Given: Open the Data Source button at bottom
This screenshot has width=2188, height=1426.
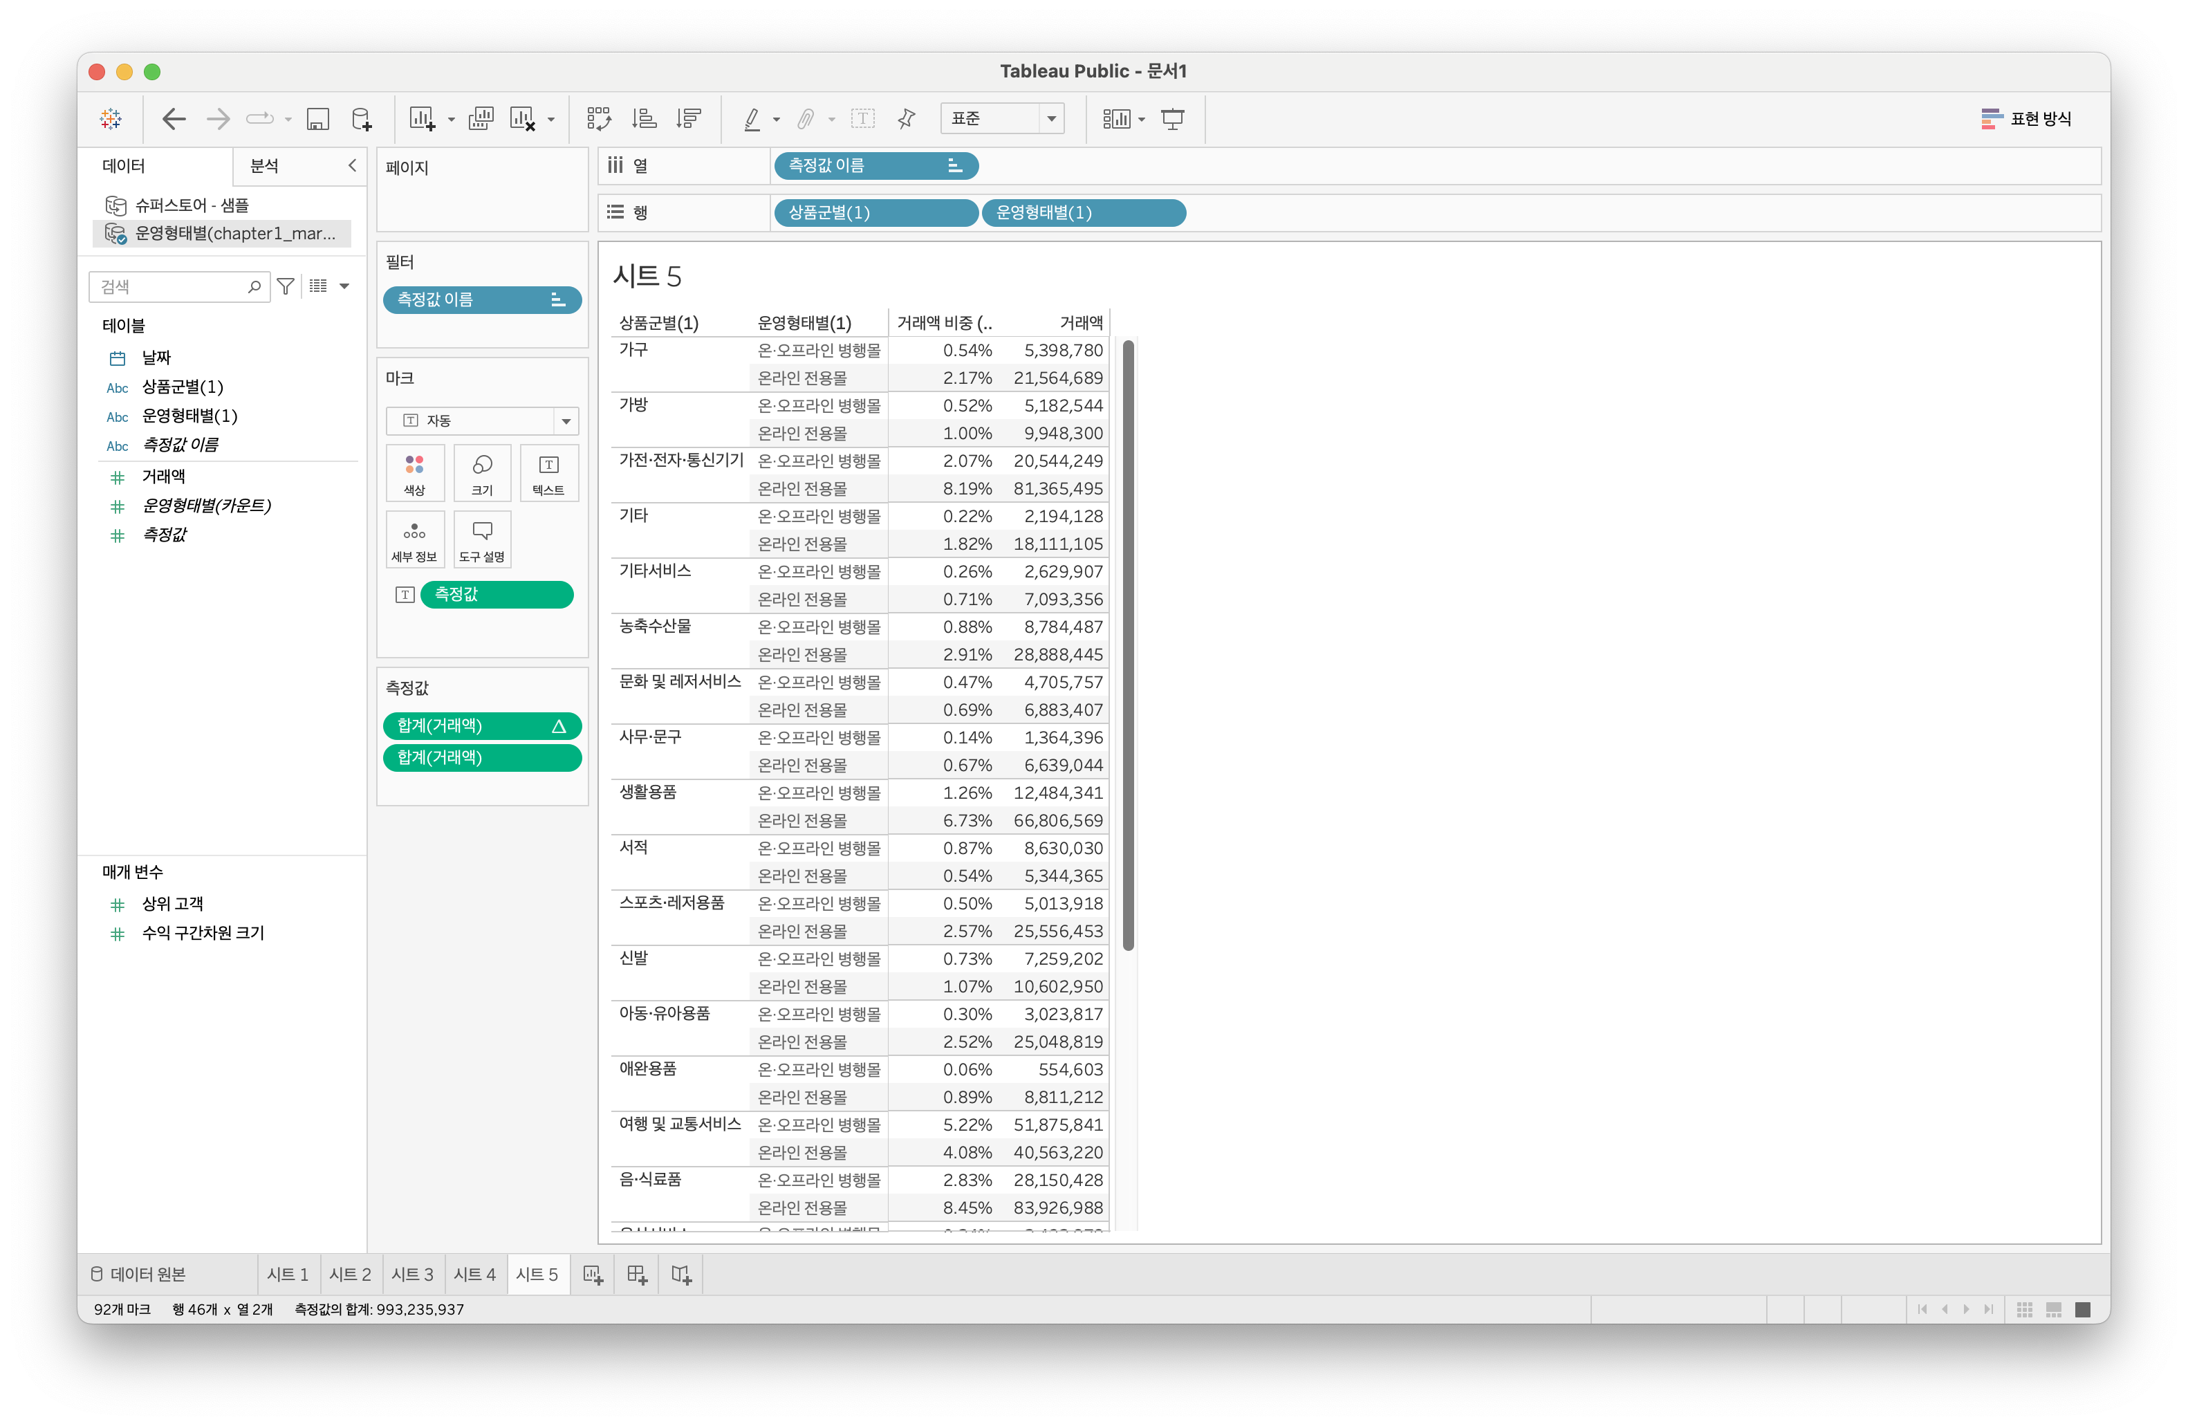Looking at the screenshot, I should coord(139,1275).
